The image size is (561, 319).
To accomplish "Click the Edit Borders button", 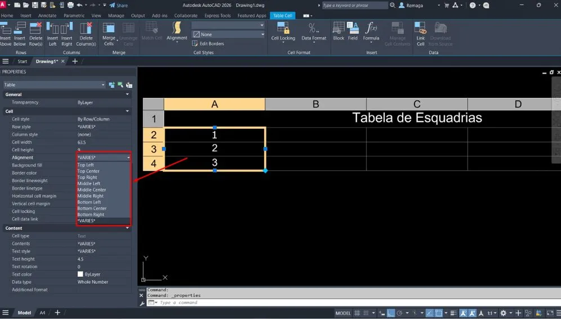I will pos(208,43).
